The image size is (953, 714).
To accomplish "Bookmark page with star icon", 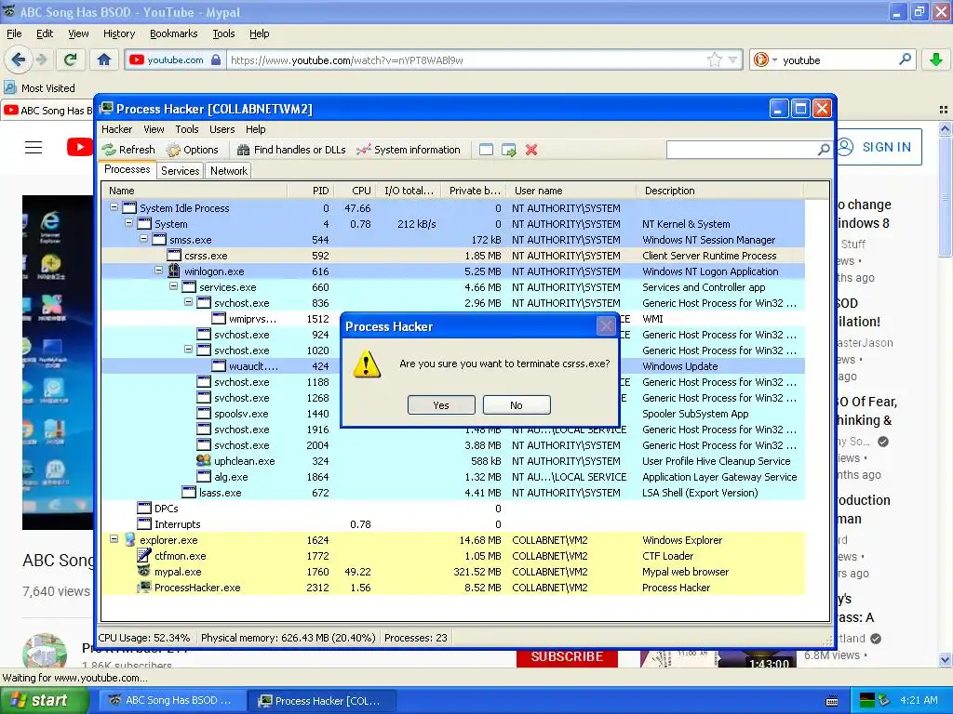I will [714, 59].
